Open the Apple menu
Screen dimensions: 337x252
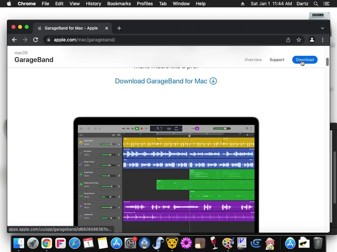[9, 4]
